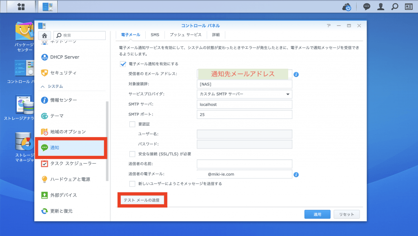
Task: Open the user account options icon
Action: (380, 7)
